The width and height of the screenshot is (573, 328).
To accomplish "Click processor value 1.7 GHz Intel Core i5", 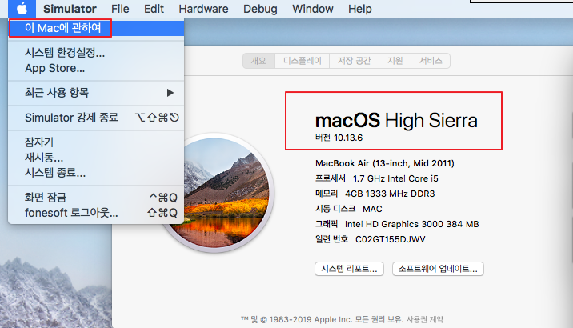I will (395, 178).
